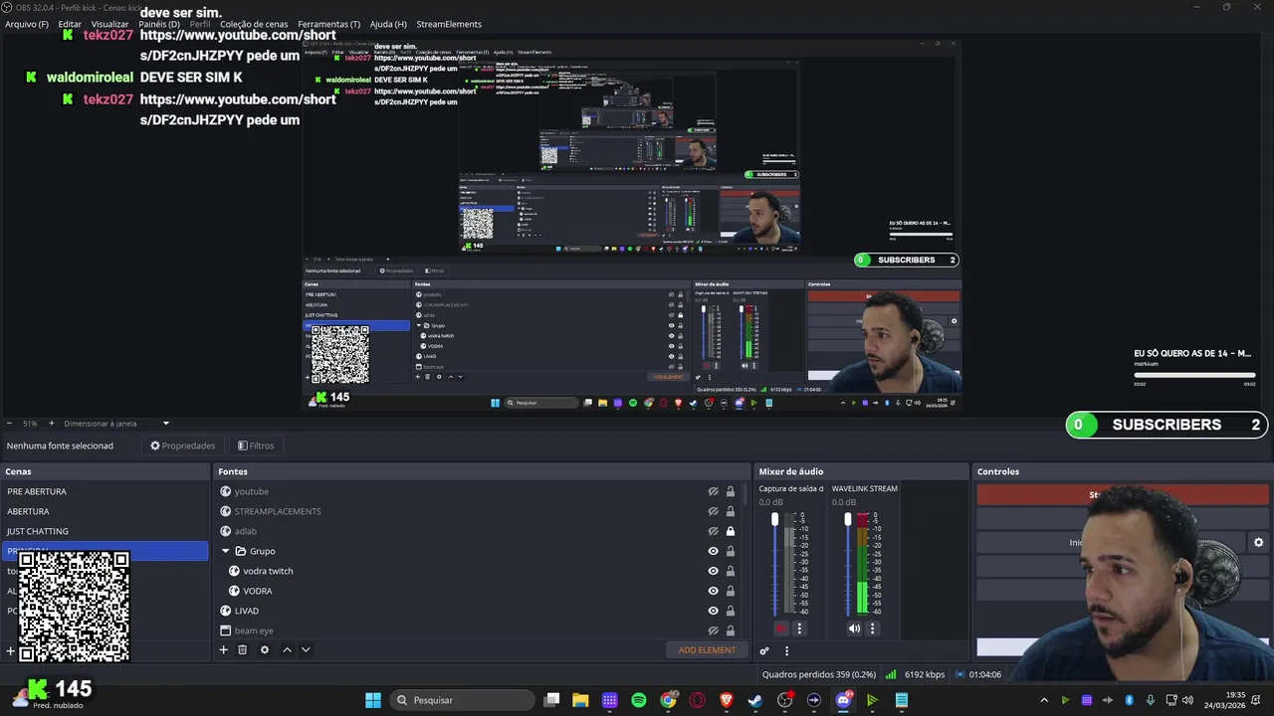The image size is (1274, 716).
Task: Zoom in preview with plus icon
Action: point(53,424)
